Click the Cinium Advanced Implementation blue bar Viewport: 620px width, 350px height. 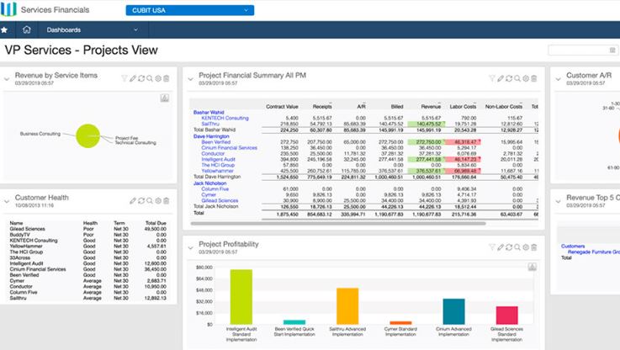[x=454, y=311]
